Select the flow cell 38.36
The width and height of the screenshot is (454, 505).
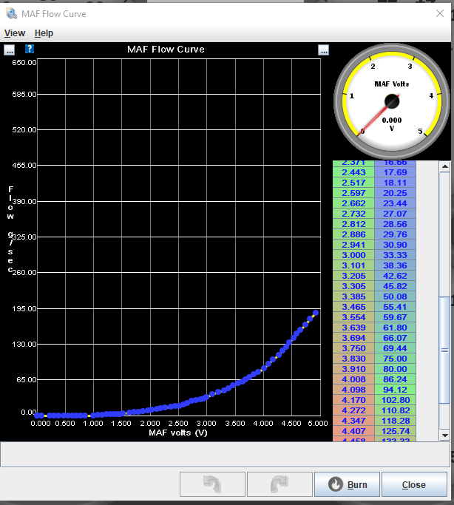[x=395, y=265]
